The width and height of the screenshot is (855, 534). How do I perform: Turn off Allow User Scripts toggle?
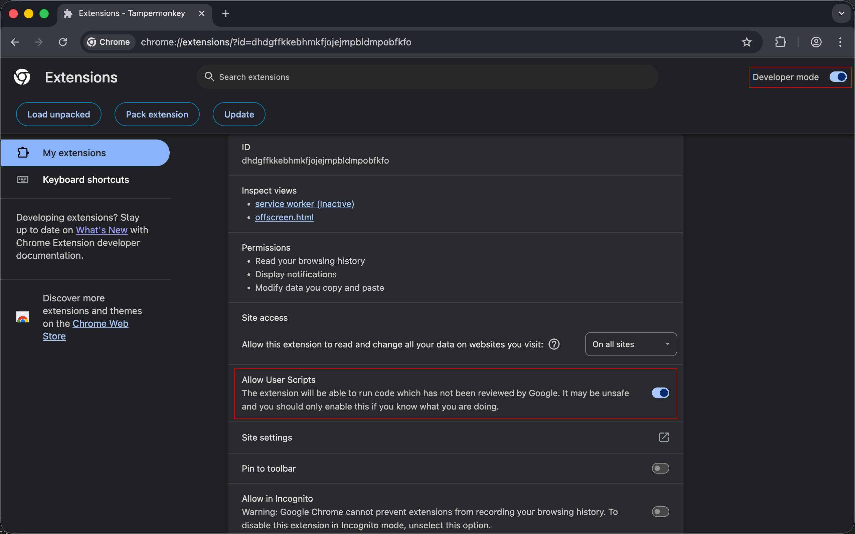click(x=660, y=393)
